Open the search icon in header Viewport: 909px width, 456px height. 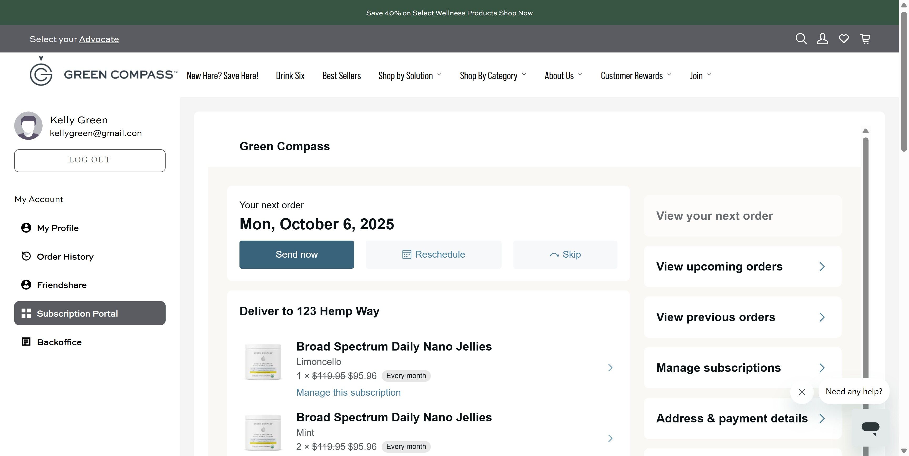click(801, 39)
